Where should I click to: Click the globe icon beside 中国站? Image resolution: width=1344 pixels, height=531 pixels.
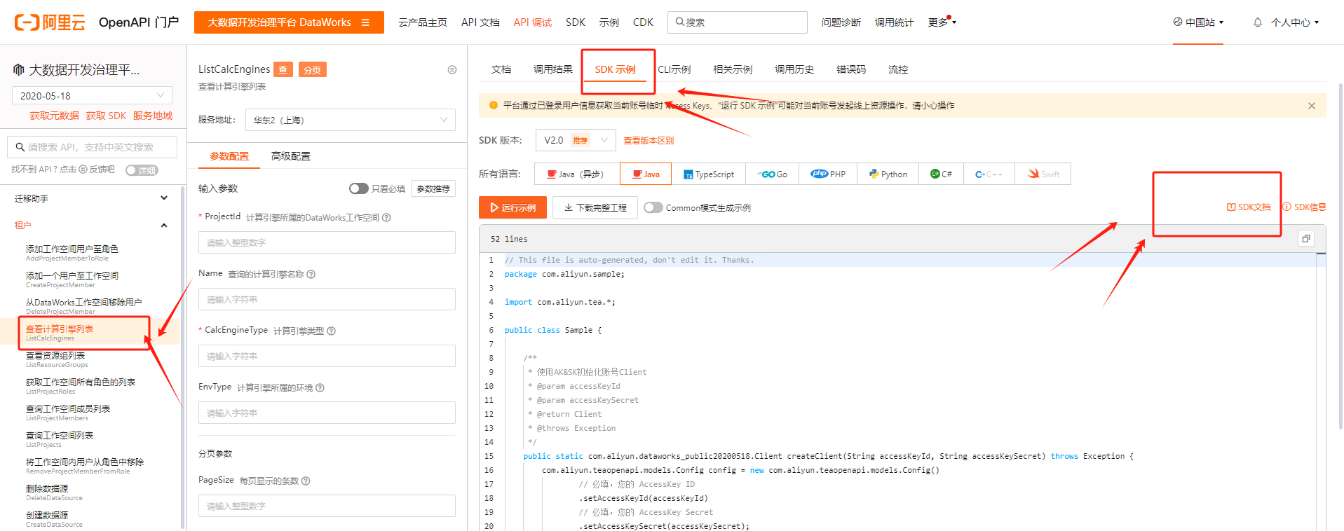tap(1178, 22)
